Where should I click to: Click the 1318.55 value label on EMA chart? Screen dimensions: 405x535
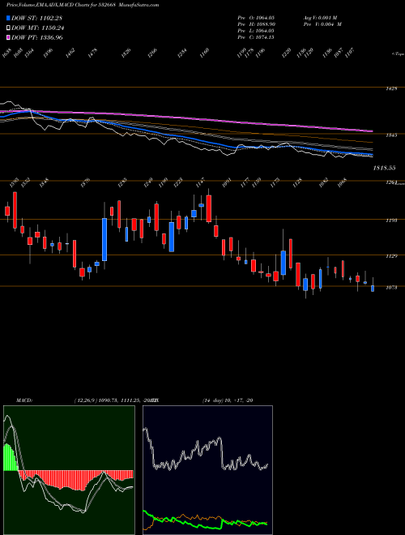[384, 168]
